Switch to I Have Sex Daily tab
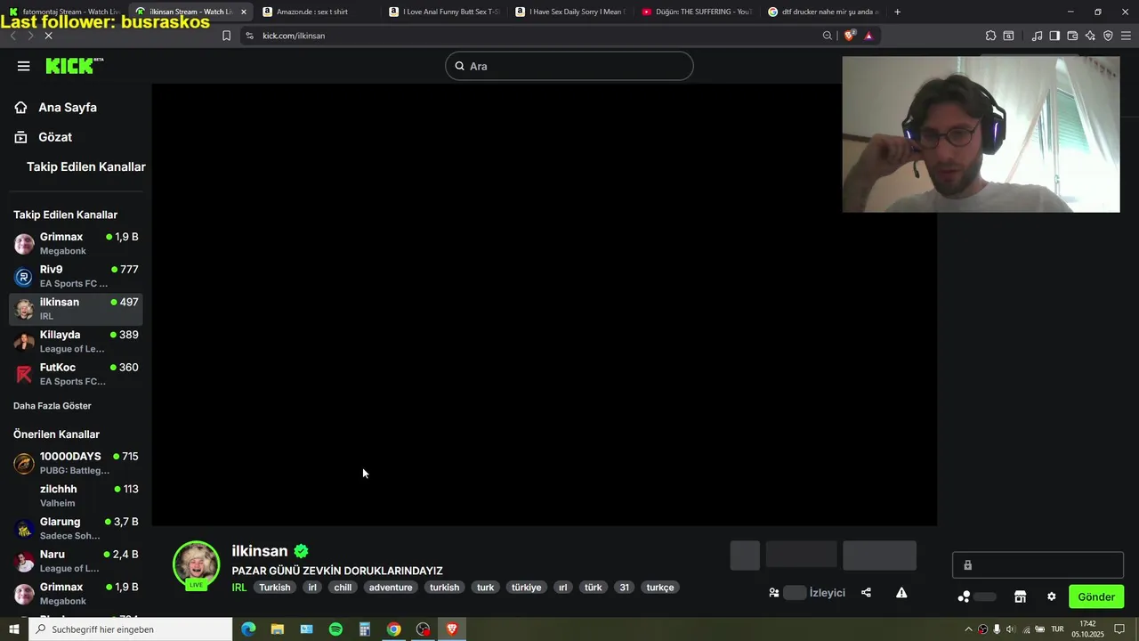 coord(570,12)
